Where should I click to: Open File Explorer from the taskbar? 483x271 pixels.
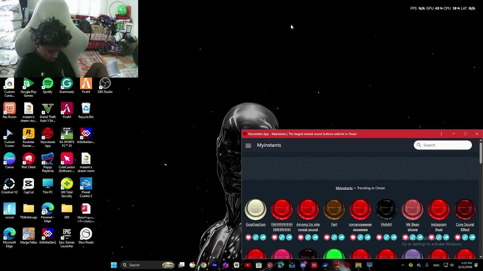pos(358,265)
